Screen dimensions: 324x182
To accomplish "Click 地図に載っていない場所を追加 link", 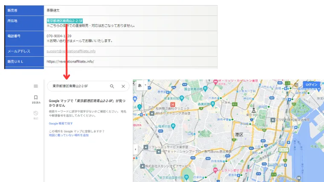I will pyautogui.click(x=69, y=135).
